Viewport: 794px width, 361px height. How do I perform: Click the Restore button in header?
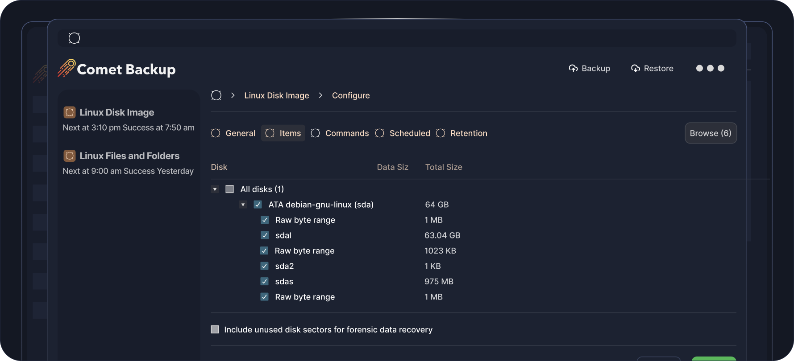pos(653,68)
